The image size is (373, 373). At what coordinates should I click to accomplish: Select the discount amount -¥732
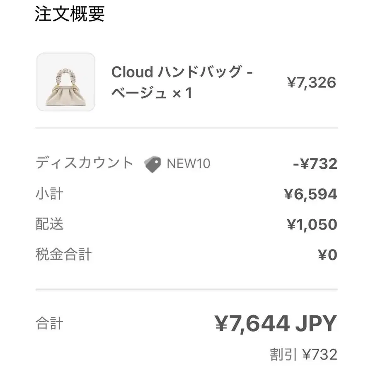315,164
